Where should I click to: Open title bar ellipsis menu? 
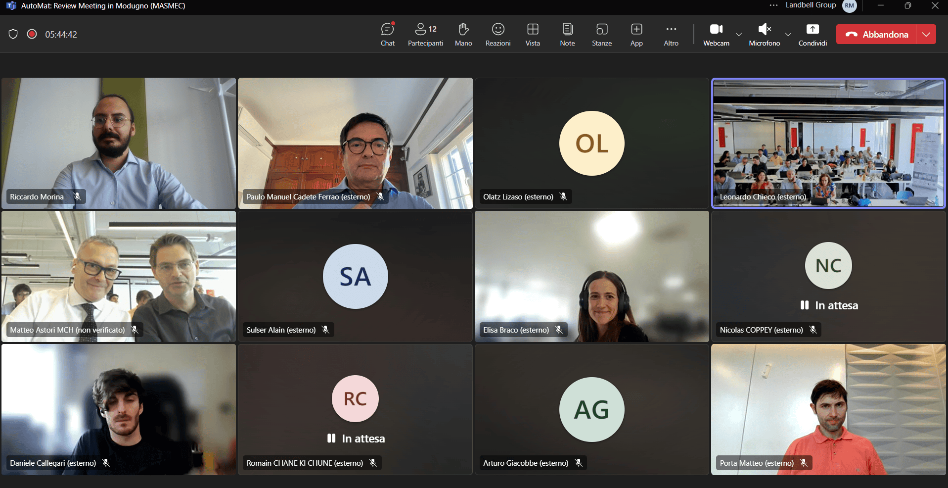[773, 5]
